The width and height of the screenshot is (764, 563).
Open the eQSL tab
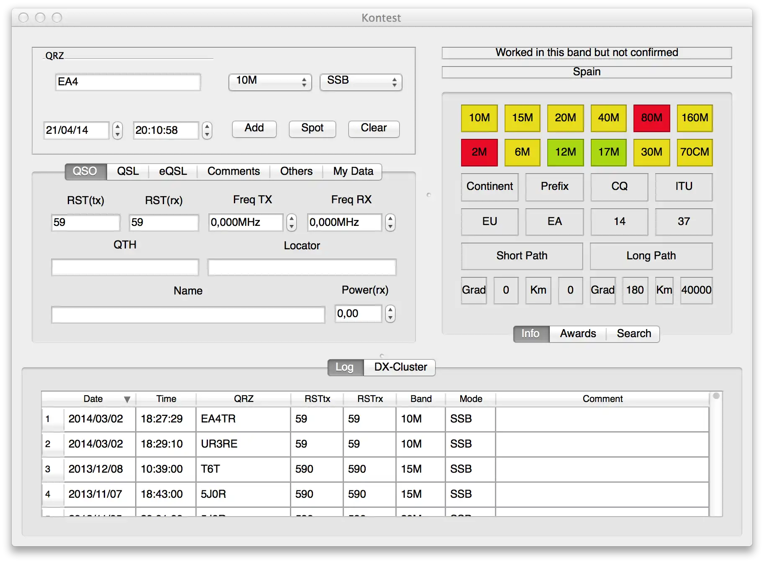173,171
